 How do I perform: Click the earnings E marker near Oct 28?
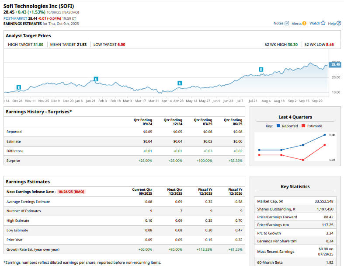tap(18, 87)
